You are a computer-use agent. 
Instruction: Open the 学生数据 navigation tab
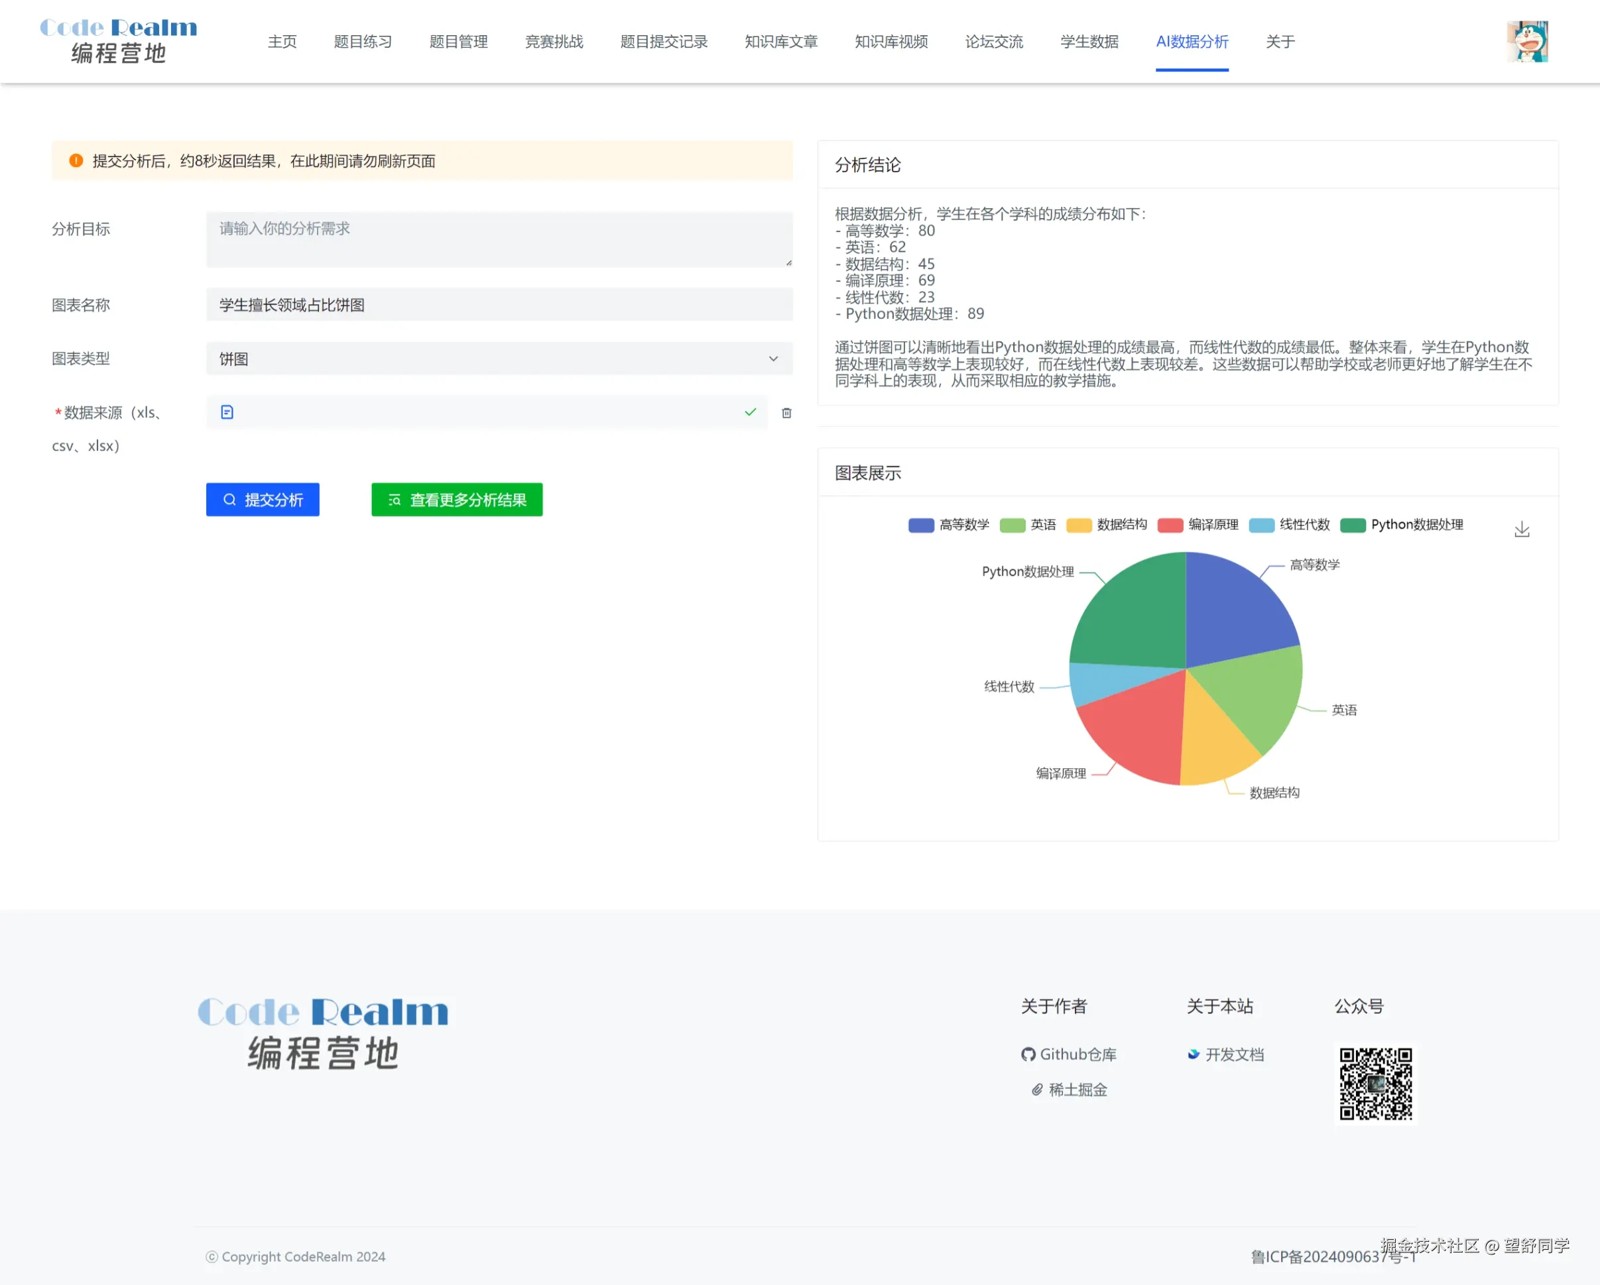[x=1089, y=42]
